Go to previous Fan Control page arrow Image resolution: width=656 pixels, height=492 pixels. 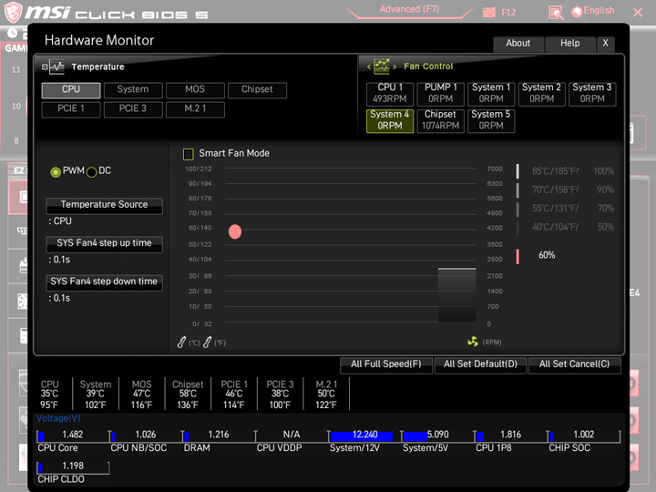pyautogui.click(x=369, y=67)
